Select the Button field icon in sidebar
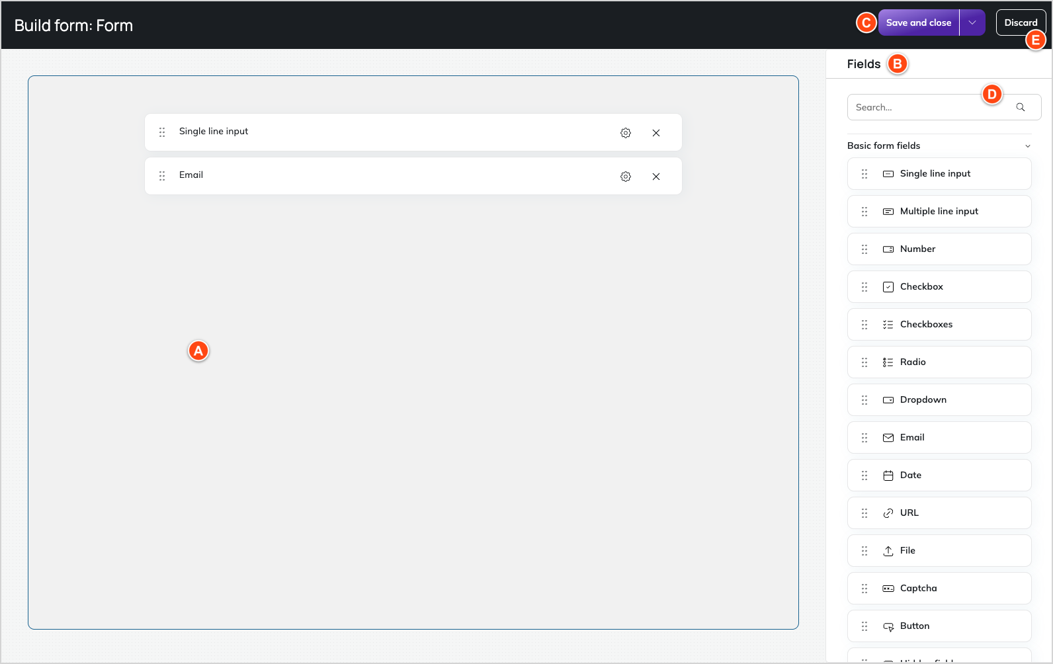This screenshot has height=664, width=1053. coord(888,626)
